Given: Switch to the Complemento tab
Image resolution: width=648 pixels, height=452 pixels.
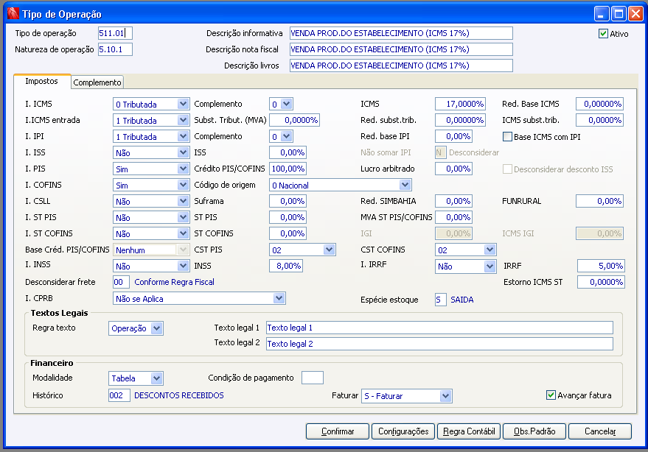Looking at the screenshot, I should 97,82.
